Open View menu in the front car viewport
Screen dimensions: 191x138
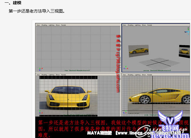click(38, 75)
